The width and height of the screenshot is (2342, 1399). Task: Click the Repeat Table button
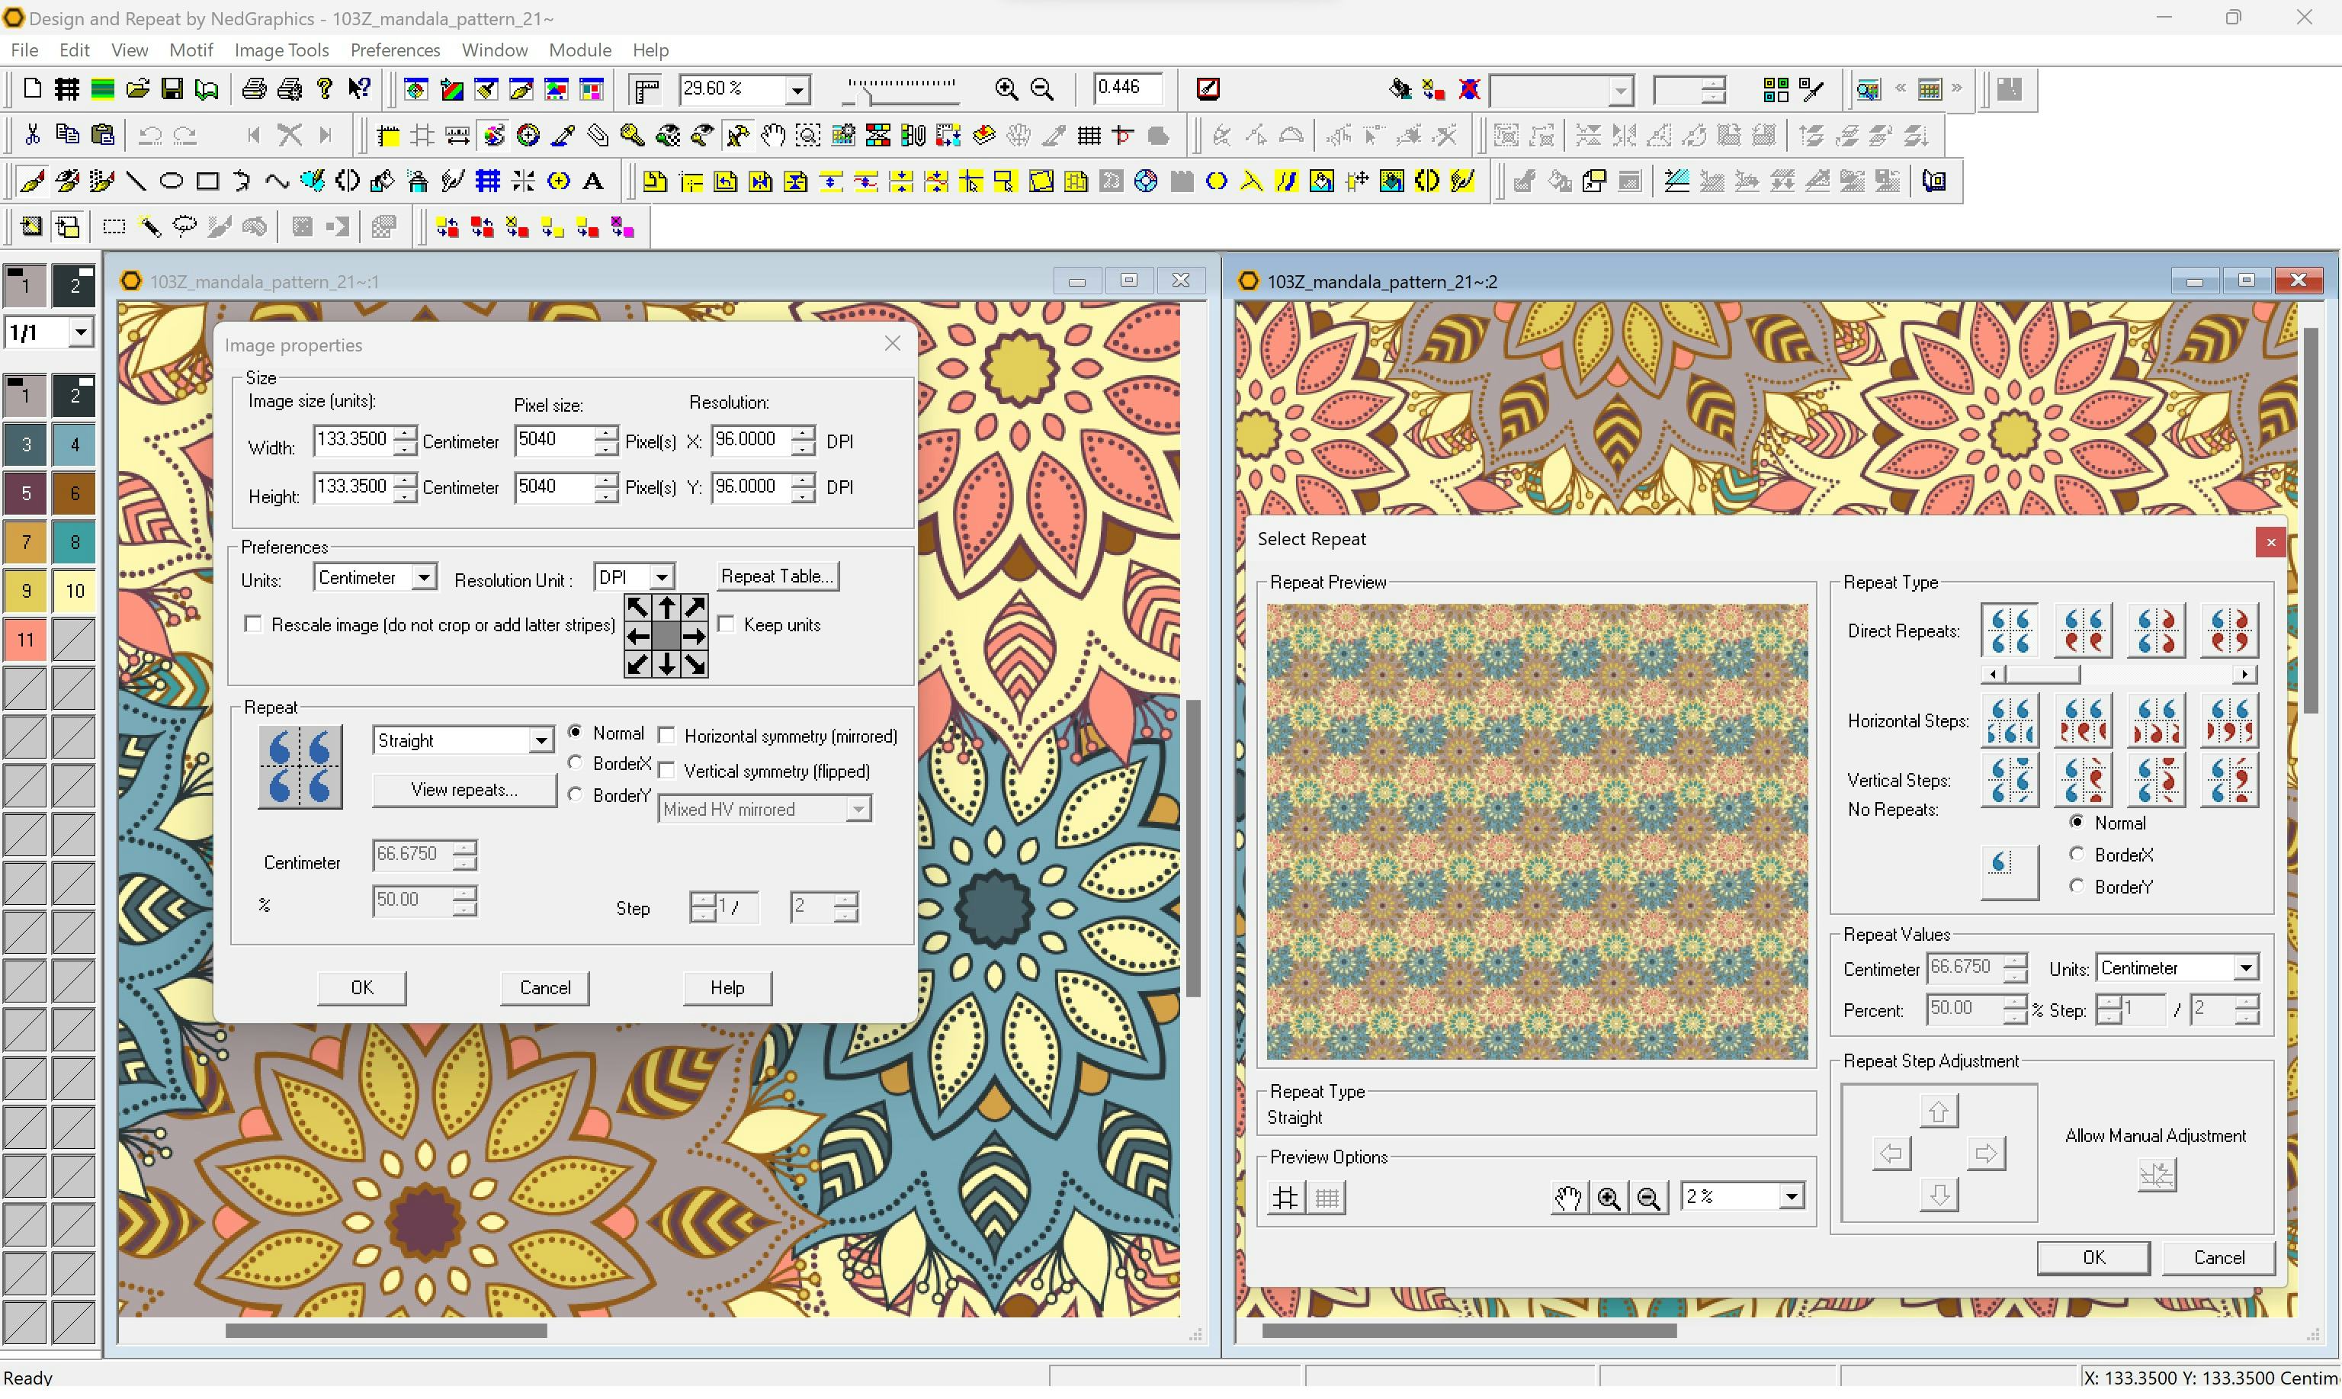pyautogui.click(x=777, y=576)
